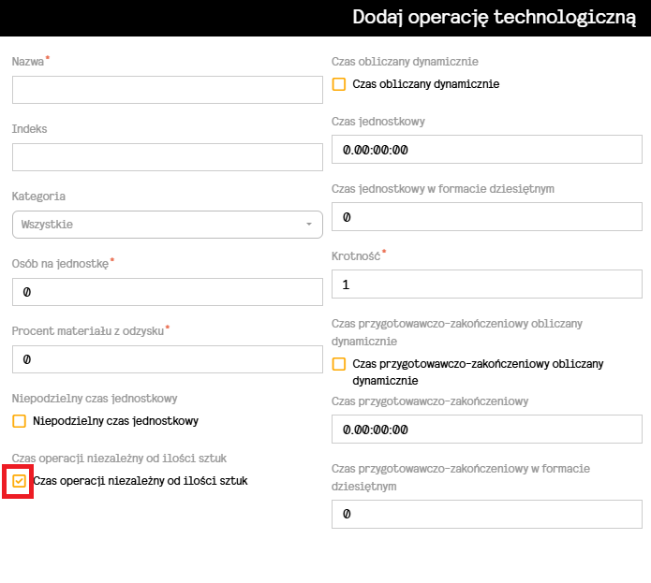
Task: Click the Czas obliczany dynamicznie checkbox label text
Action: [425, 84]
